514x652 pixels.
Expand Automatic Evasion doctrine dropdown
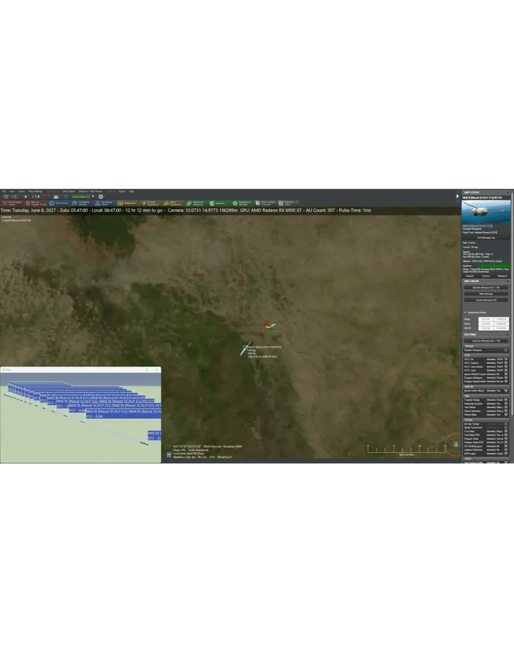(x=506, y=404)
